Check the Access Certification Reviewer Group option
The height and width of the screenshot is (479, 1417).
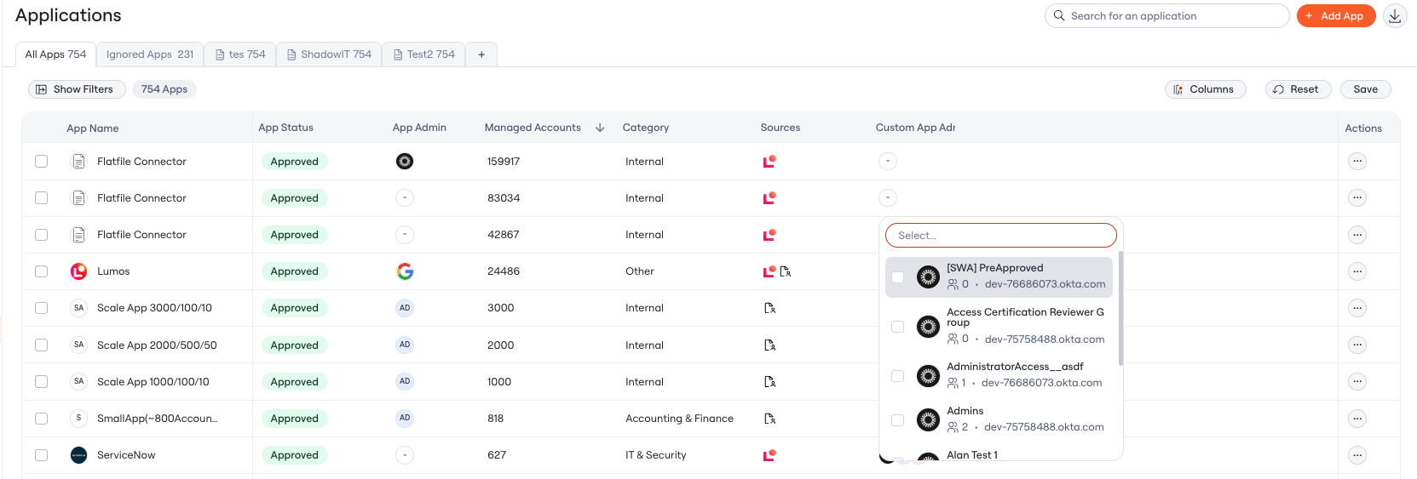[x=897, y=327]
